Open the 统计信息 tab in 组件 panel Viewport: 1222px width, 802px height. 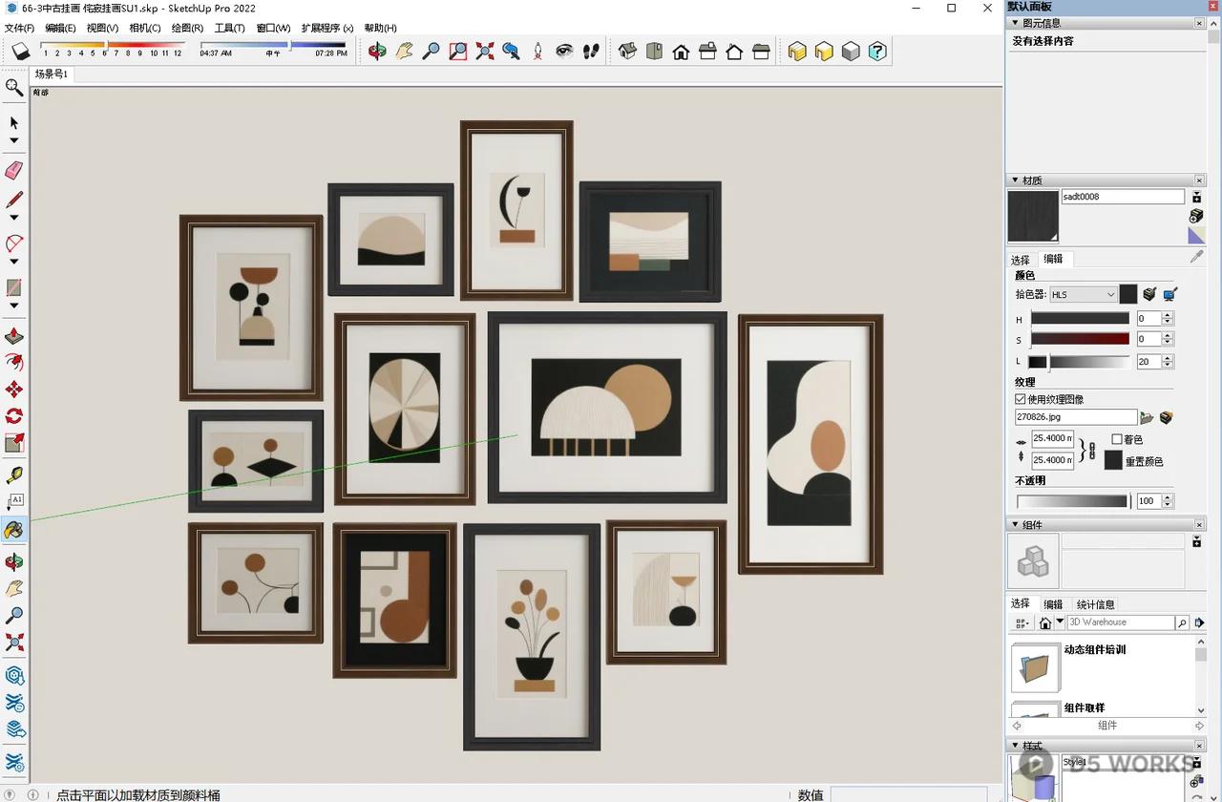point(1095,604)
